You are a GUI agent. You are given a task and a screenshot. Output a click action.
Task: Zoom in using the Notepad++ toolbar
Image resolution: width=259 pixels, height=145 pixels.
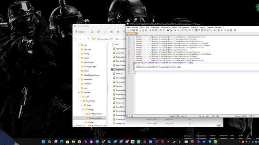click(x=175, y=30)
